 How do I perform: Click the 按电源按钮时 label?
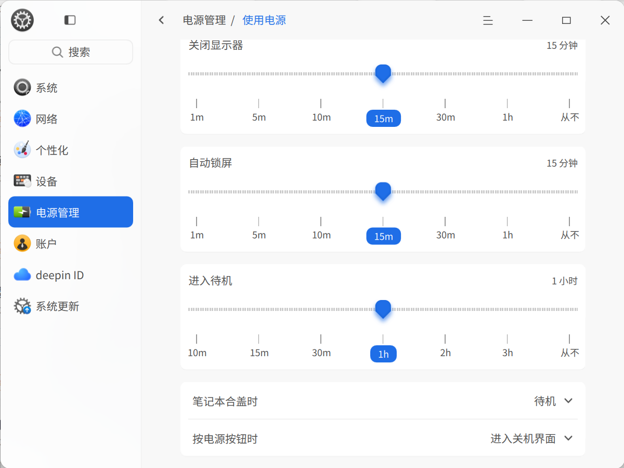(x=225, y=439)
